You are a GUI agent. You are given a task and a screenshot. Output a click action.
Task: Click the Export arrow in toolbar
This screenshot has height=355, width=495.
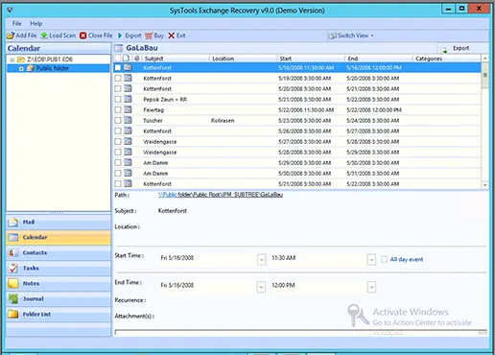tap(120, 35)
